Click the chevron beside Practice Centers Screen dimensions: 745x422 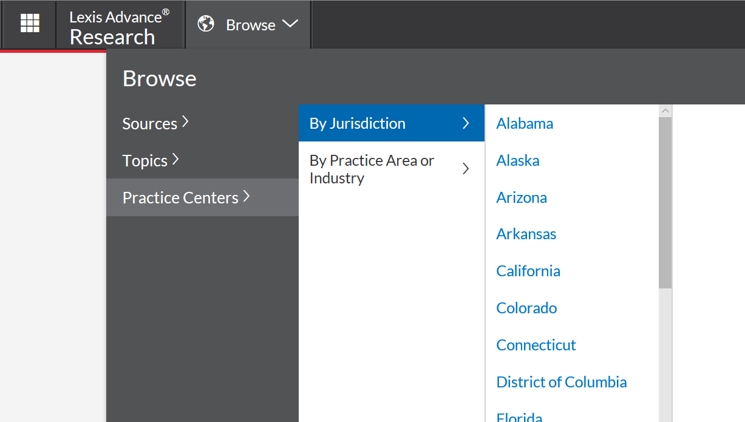pos(247,196)
